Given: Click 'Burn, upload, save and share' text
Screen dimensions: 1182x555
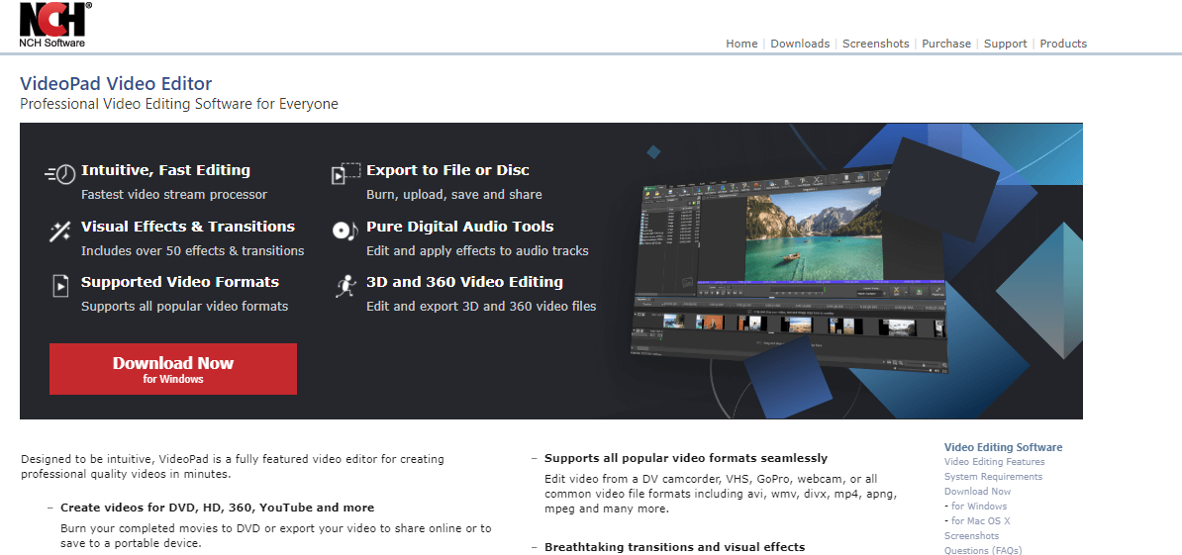Looking at the screenshot, I should coord(453,194).
